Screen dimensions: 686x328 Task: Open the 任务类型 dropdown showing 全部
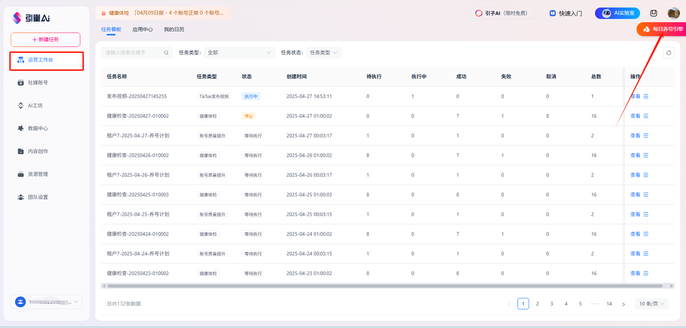[x=239, y=52]
